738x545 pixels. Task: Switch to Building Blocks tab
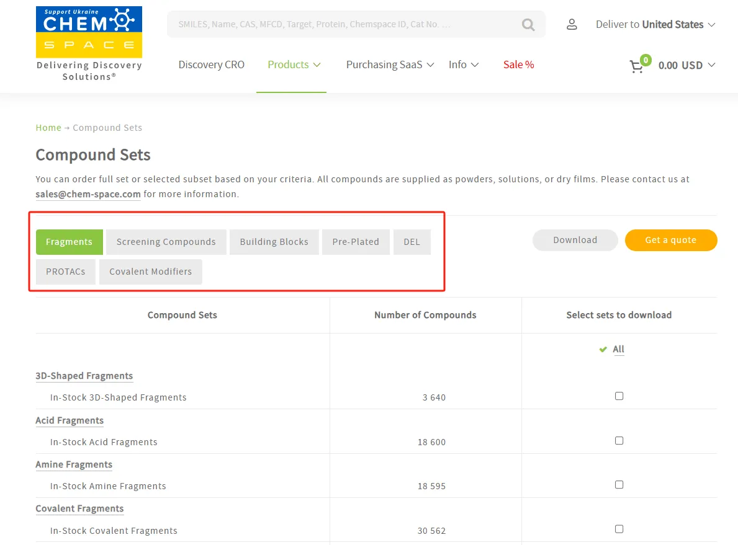coord(274,242)
